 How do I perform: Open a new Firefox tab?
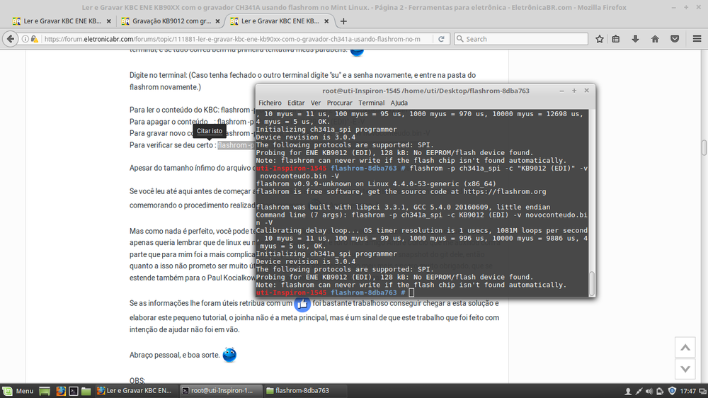pyautogui.click(x=343, y=21)
